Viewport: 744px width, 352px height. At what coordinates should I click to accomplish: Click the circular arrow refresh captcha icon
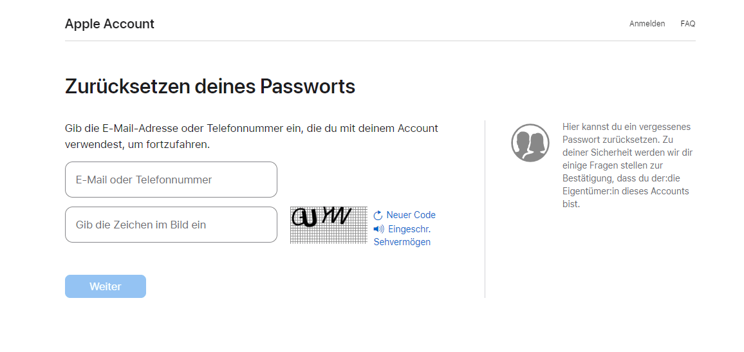click(x=378, y=216)
